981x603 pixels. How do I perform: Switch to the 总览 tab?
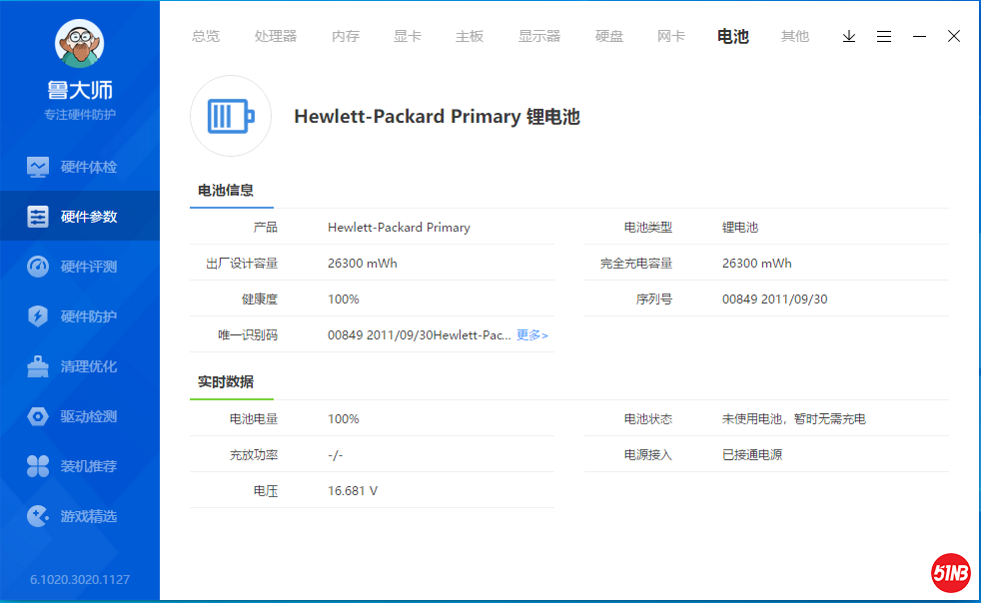click(x=206, y=36)
